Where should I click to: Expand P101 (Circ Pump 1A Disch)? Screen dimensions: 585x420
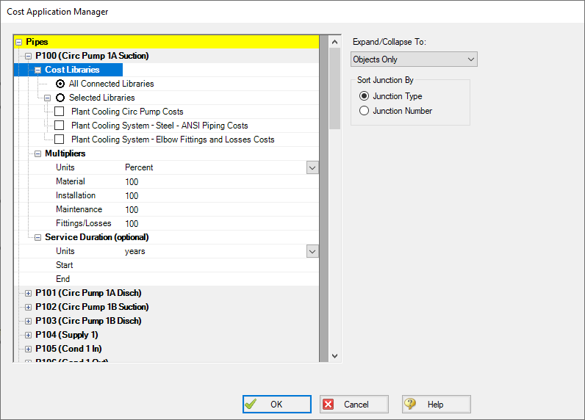(29, 293)
